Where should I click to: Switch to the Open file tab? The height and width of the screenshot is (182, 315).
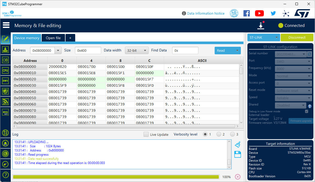[53, 38]
